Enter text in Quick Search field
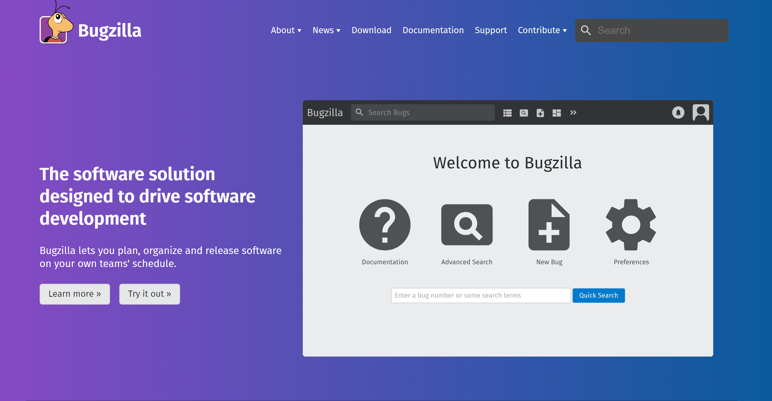Screen dimensions: 772x401 pyautogui.click(x=480, y=295)
